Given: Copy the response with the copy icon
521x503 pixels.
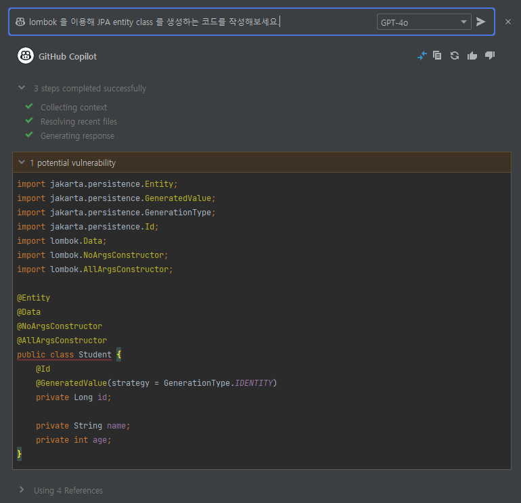Looking at the screenshot, I should pos(437,56).
